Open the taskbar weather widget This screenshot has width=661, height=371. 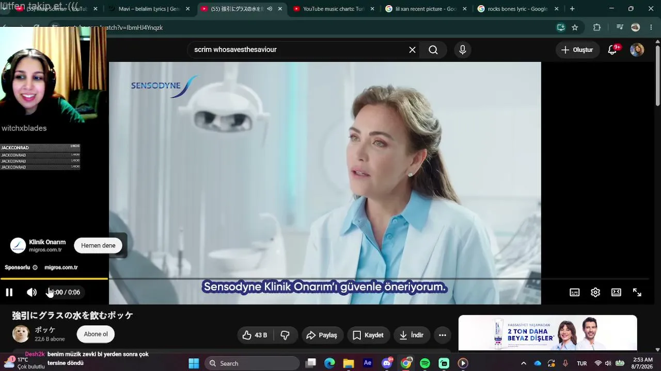click(25, 363)
